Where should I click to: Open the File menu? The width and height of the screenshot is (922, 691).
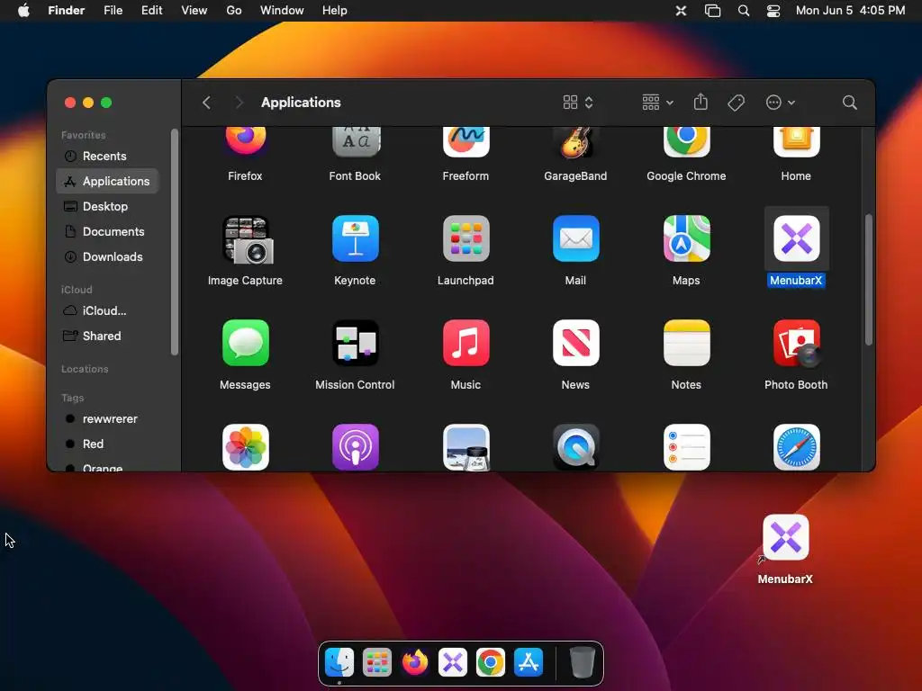(113, 11)
